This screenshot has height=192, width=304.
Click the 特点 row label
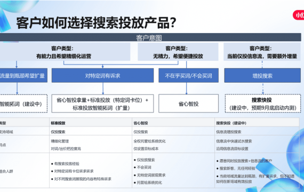(3, 145)
